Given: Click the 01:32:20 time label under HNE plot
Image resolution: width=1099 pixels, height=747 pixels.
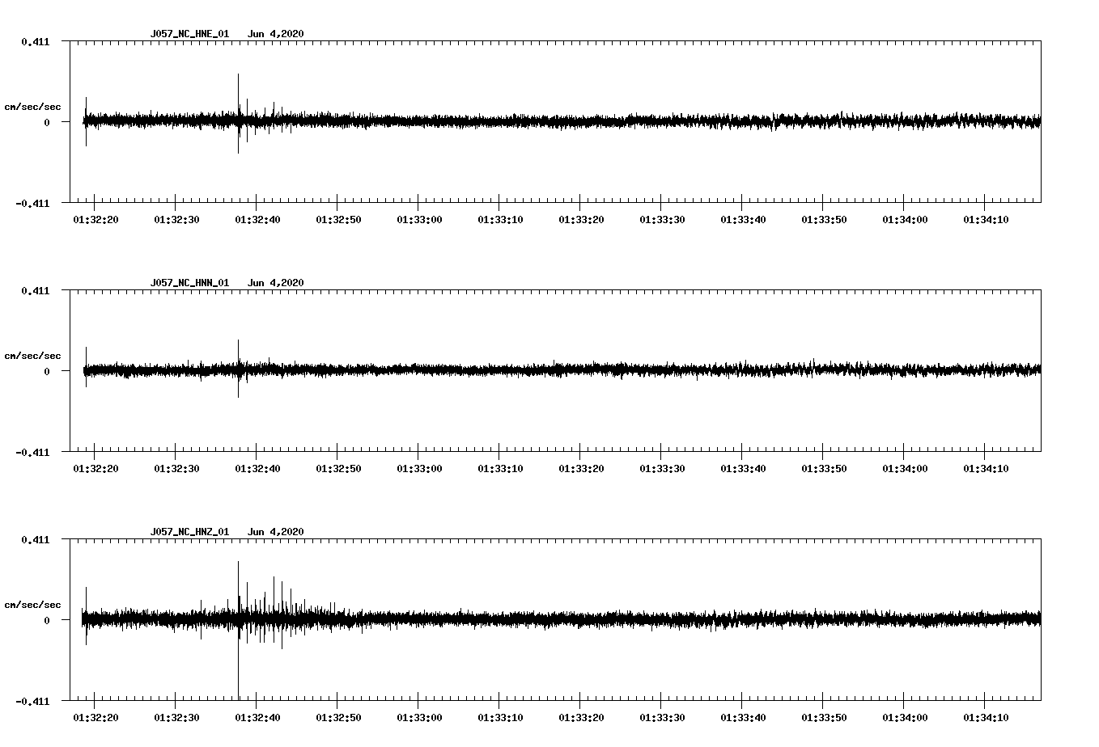Looking at the screenshot, I should point(95,220).
